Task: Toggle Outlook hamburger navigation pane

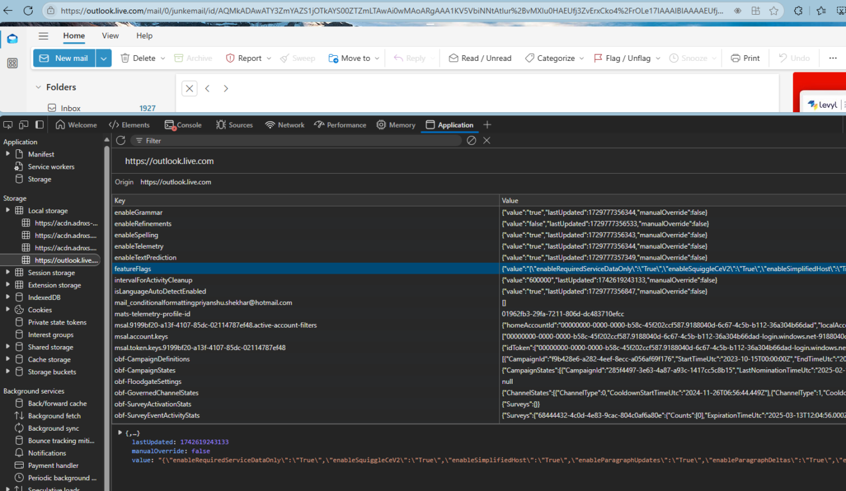Action: pyautogui.click(x=43, y=36)
